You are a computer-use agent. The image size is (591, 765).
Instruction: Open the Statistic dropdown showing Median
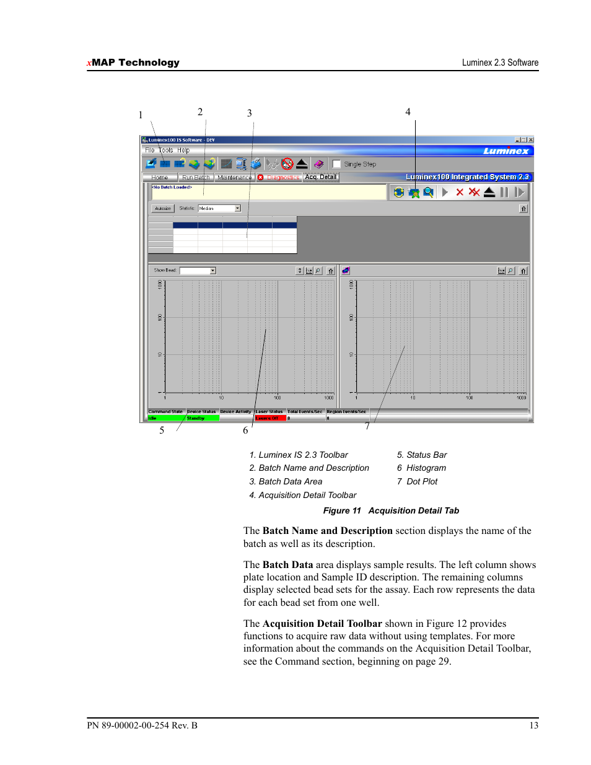pos(219,209)
